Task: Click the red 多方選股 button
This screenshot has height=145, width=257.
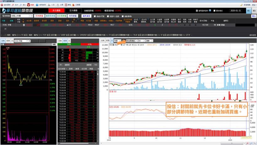Action: pos(56,10)
